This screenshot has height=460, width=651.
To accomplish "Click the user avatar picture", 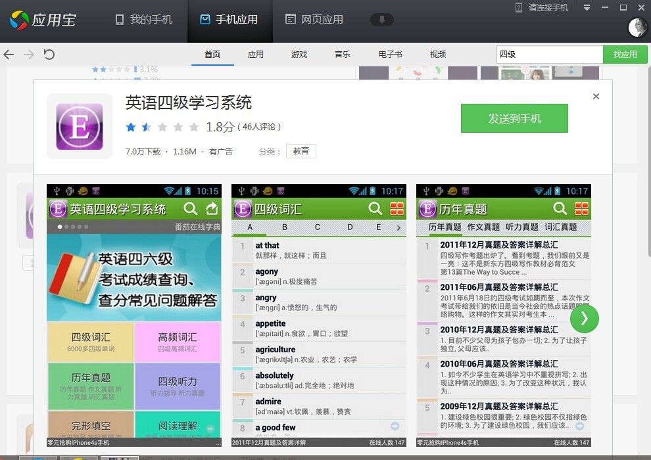I will (637, 28).
